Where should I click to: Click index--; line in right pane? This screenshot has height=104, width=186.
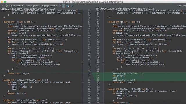121,98
